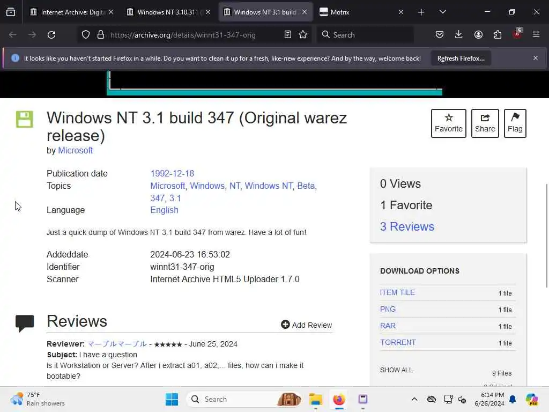
Task: Open tracking protection shield icon
Action: coord(86,35)
